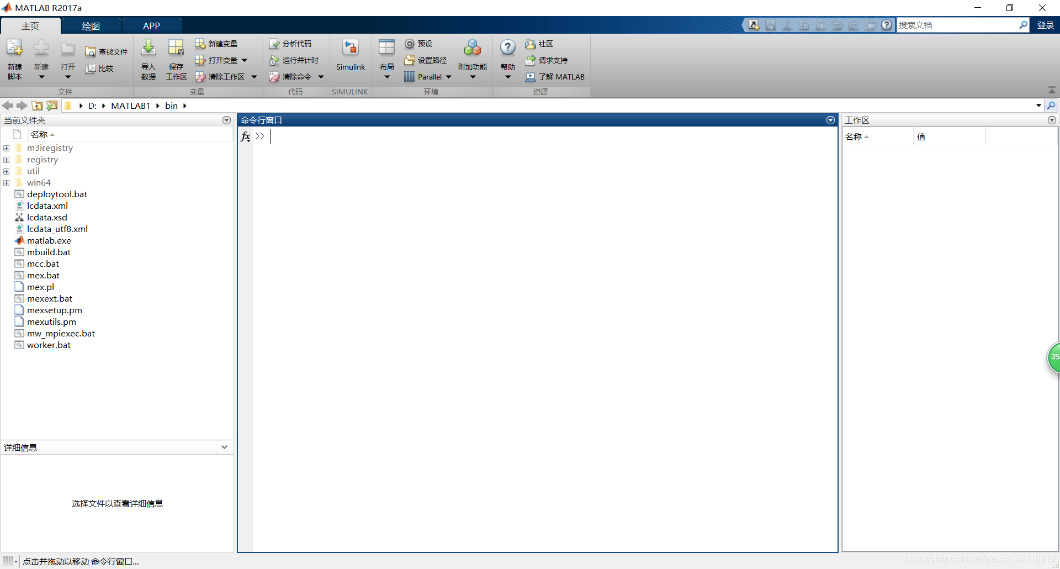The image size is (1060, 569).
Task: Expand the win64 folder node
Action: coord(7,183)
